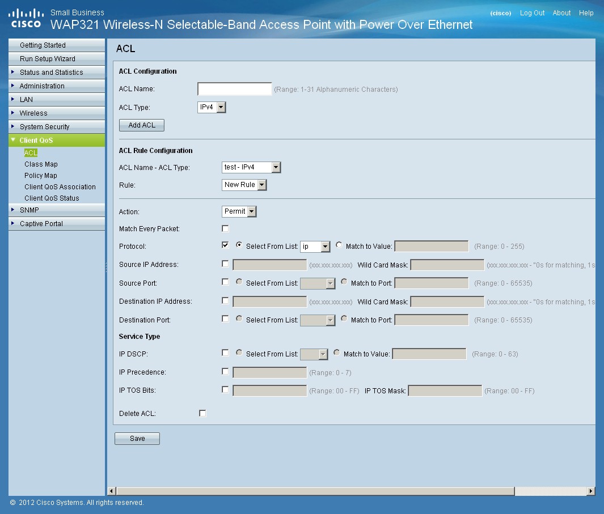Open the Help link

(x=586, y=12)
